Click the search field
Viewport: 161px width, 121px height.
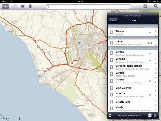(x=89, y=7)
